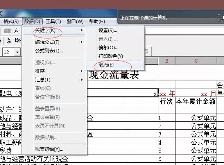Click the scissors cut icon

pyautogui.click(x=9, y=41)
